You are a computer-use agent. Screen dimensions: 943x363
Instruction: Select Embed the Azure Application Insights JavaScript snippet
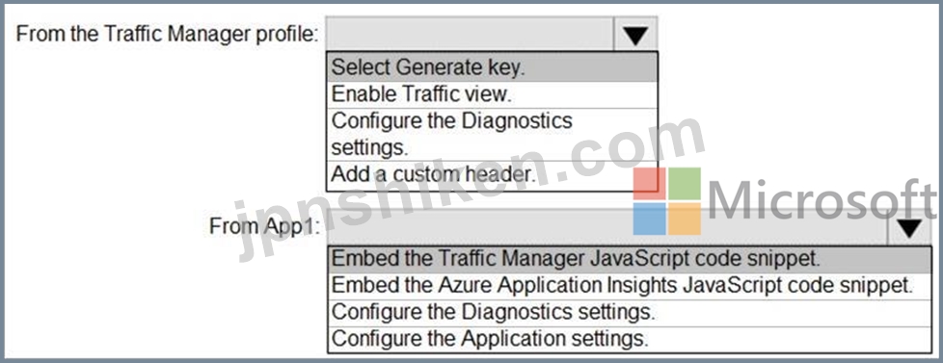pos(629,285)
